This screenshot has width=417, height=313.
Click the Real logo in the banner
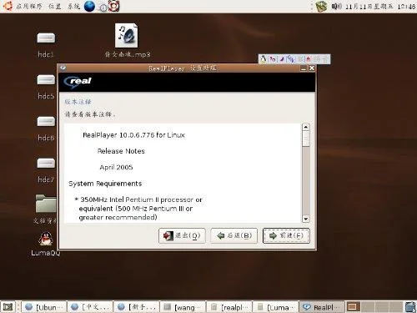pos(78,82)
